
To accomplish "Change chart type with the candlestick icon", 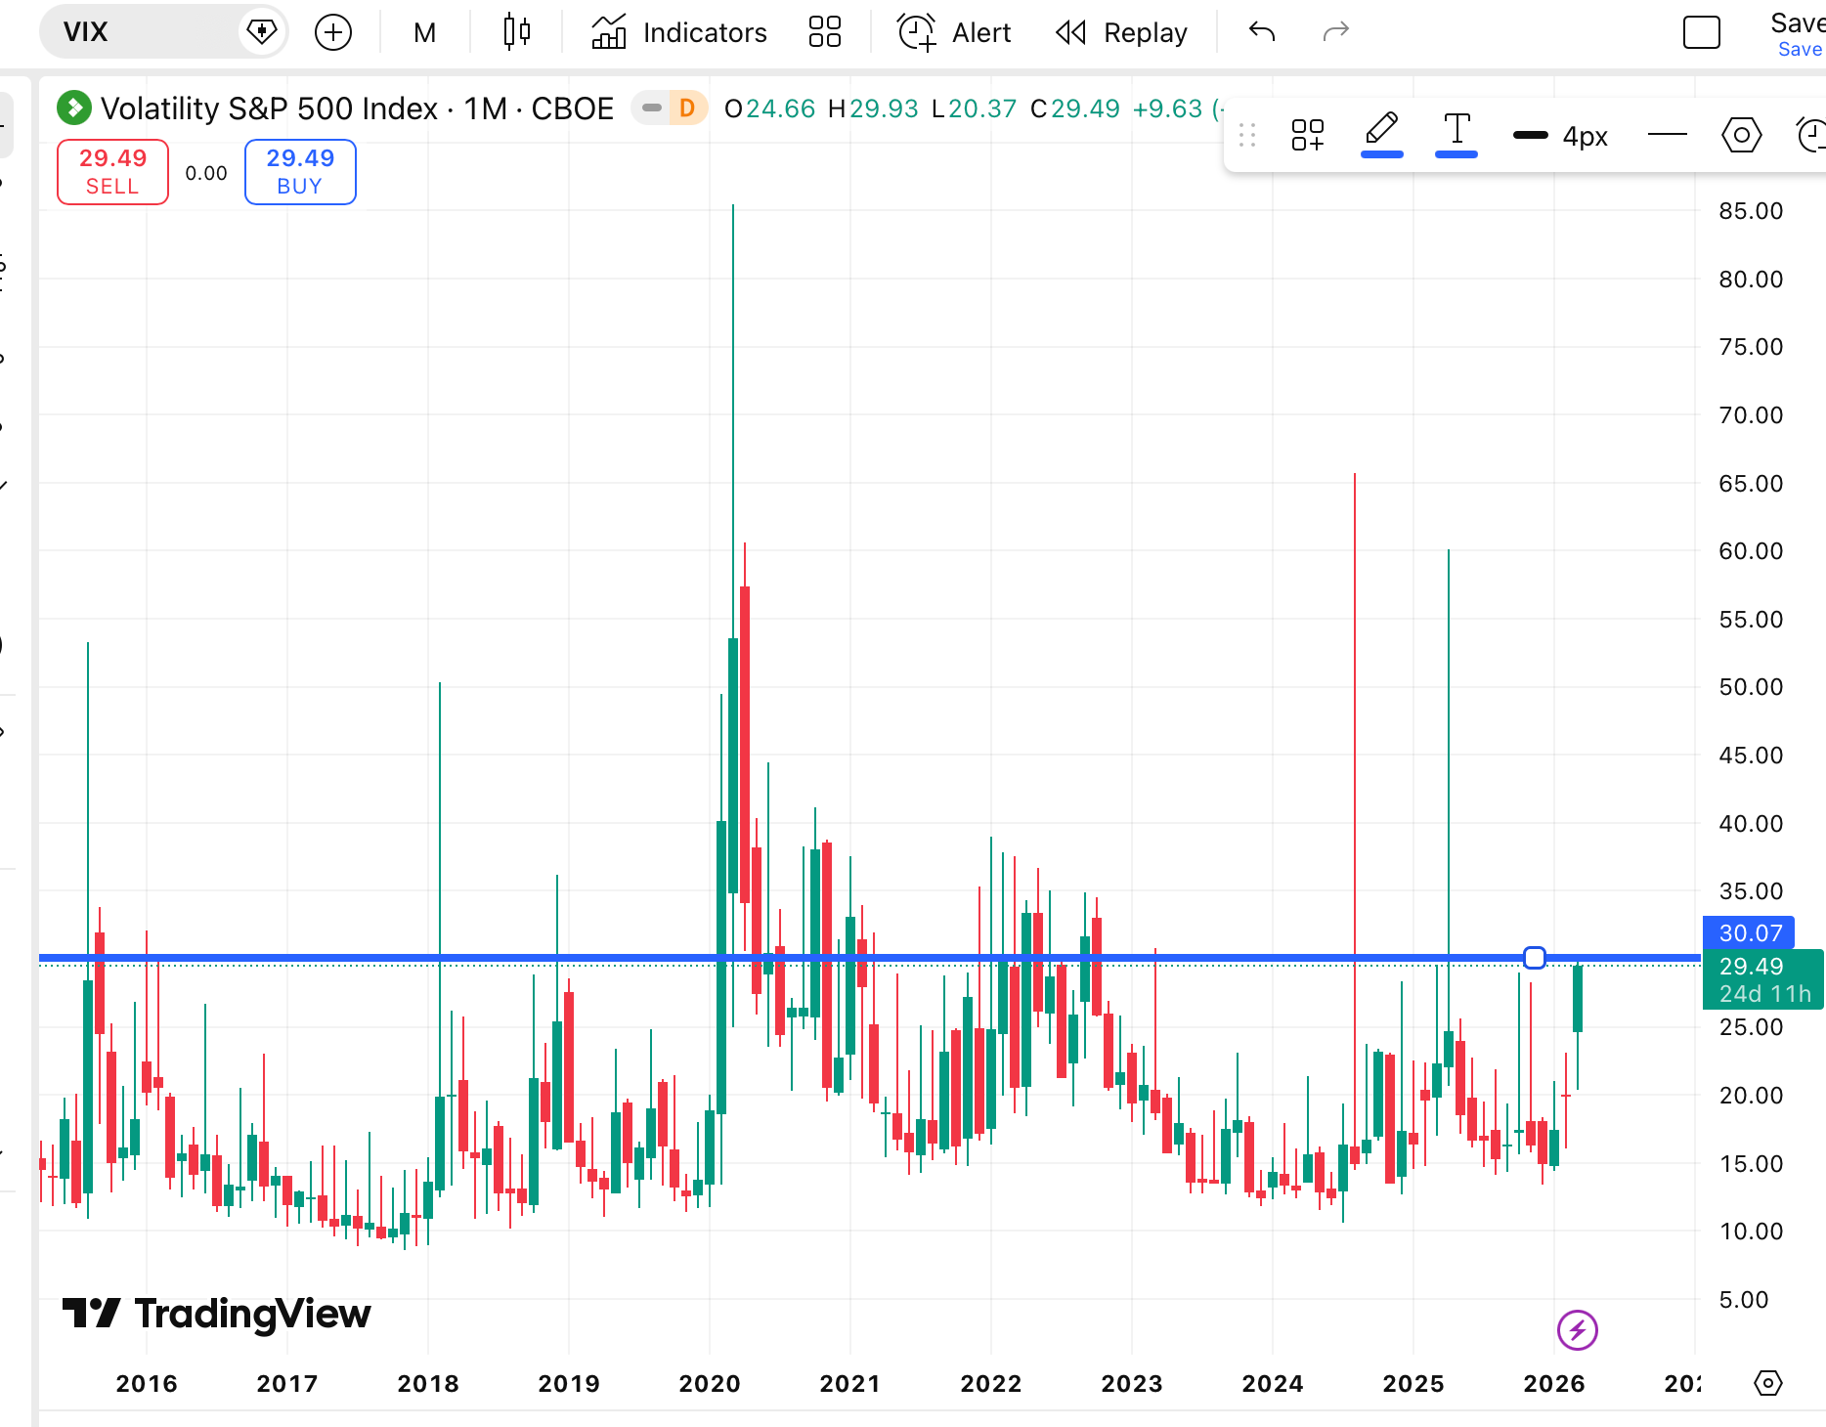I will tap(516, 32).
